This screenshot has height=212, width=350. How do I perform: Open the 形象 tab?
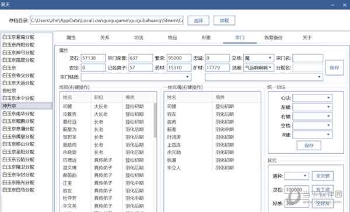coord(206,38)
